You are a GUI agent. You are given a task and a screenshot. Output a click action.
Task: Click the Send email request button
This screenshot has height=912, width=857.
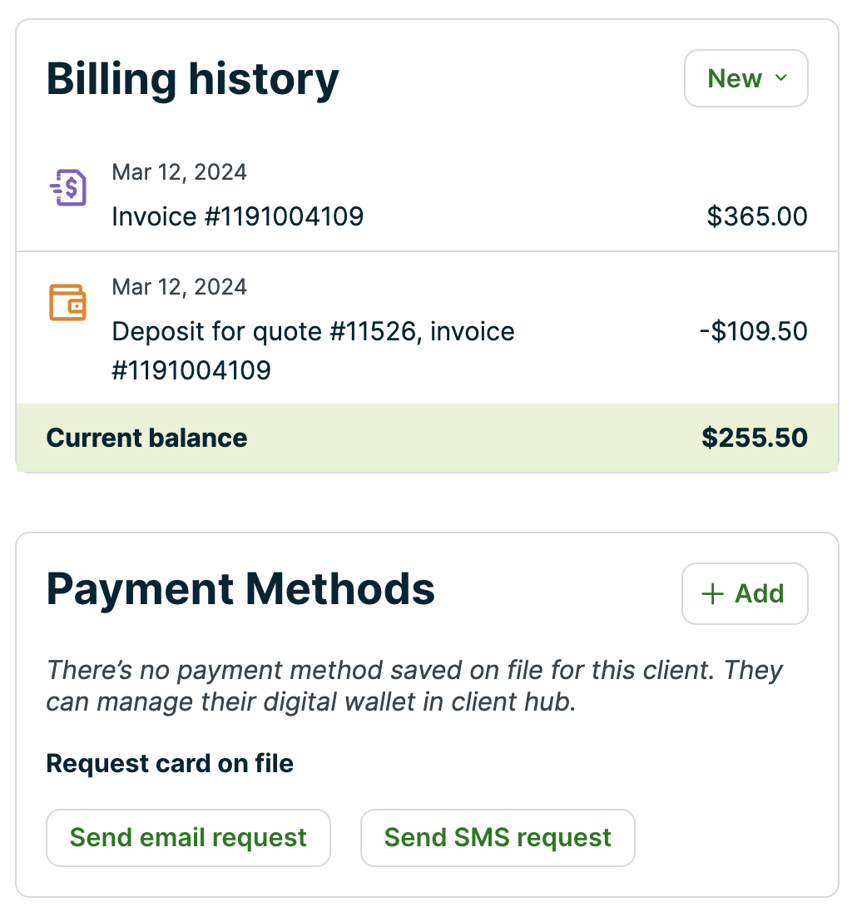tap(188, 838)
